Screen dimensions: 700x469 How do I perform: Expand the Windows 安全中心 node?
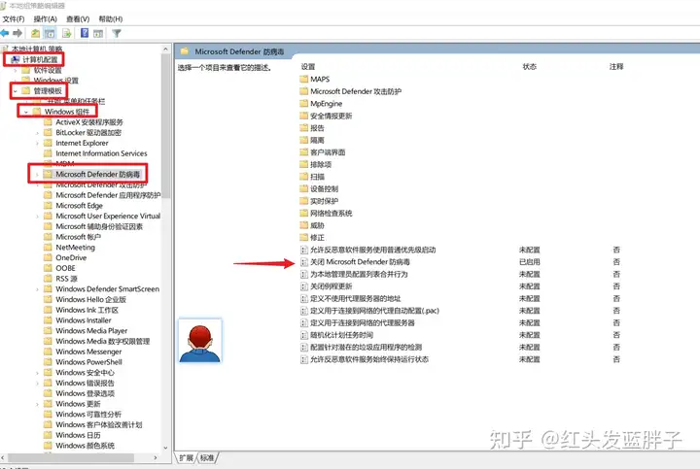tap(37, 372)
